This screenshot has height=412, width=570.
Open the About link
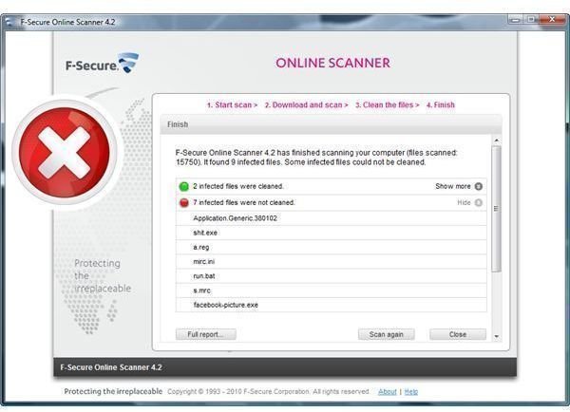(x=388, y=392)
